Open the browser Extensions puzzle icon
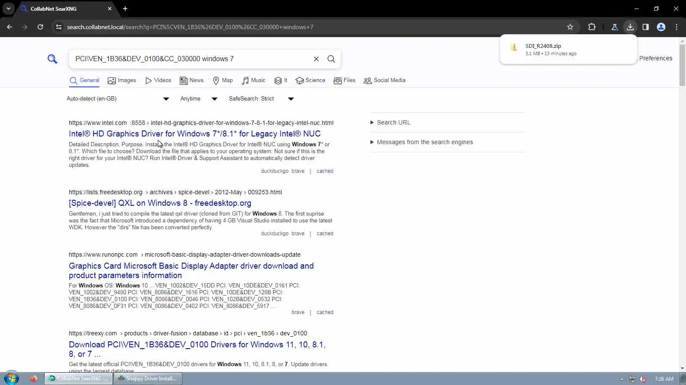 pos(592,27)
